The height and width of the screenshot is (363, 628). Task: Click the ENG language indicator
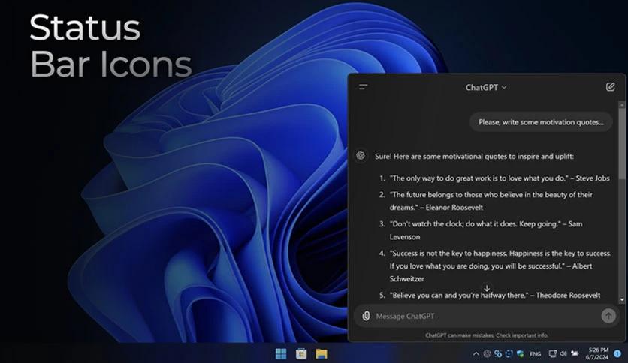(535, 354)
